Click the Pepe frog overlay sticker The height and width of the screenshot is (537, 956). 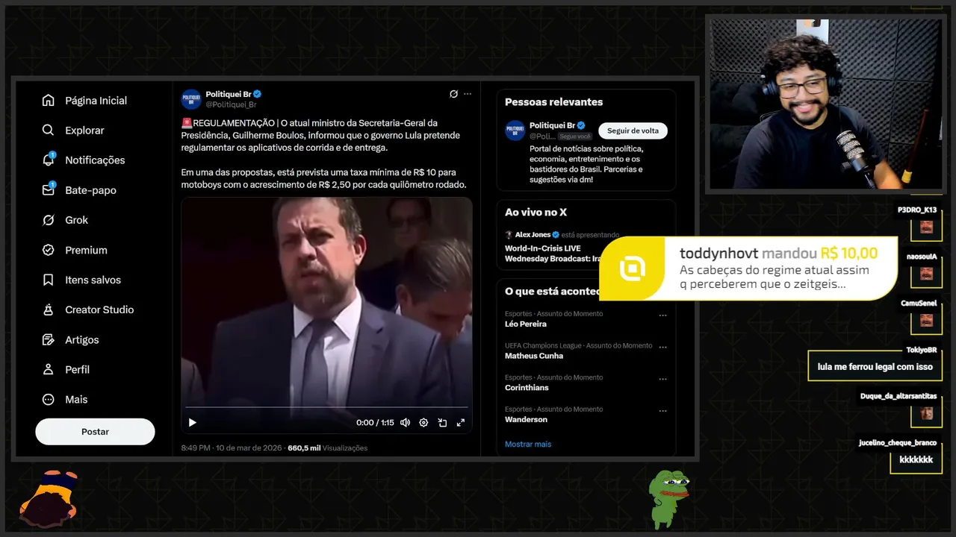668,498
